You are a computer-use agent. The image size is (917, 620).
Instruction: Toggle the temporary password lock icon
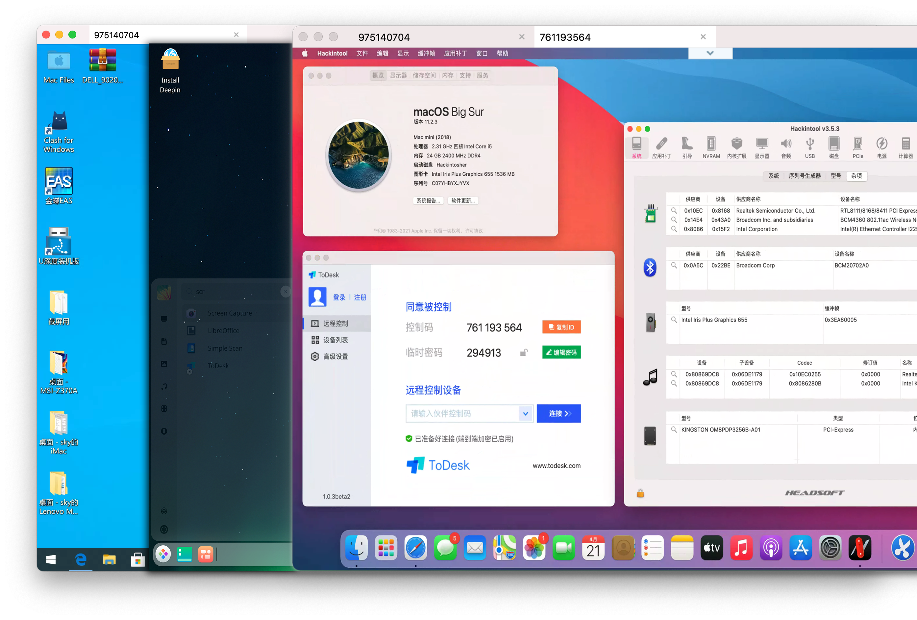pyautogui.click(x=524, y=352)
